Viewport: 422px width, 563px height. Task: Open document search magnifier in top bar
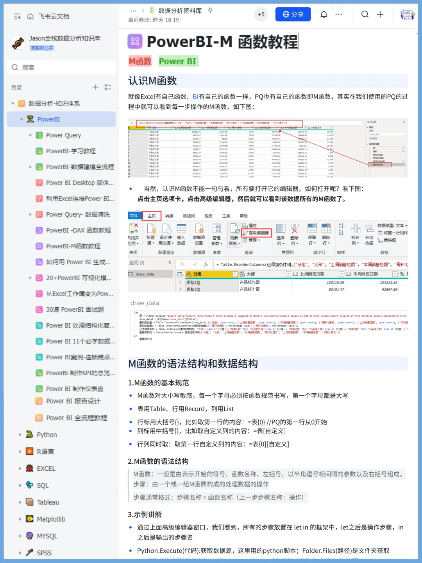click(x=365, y=14)
